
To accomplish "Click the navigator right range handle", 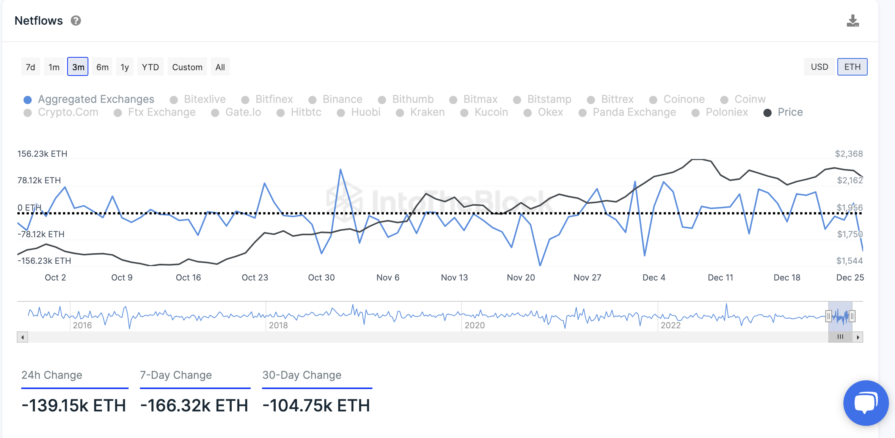I will coord(852,316).
